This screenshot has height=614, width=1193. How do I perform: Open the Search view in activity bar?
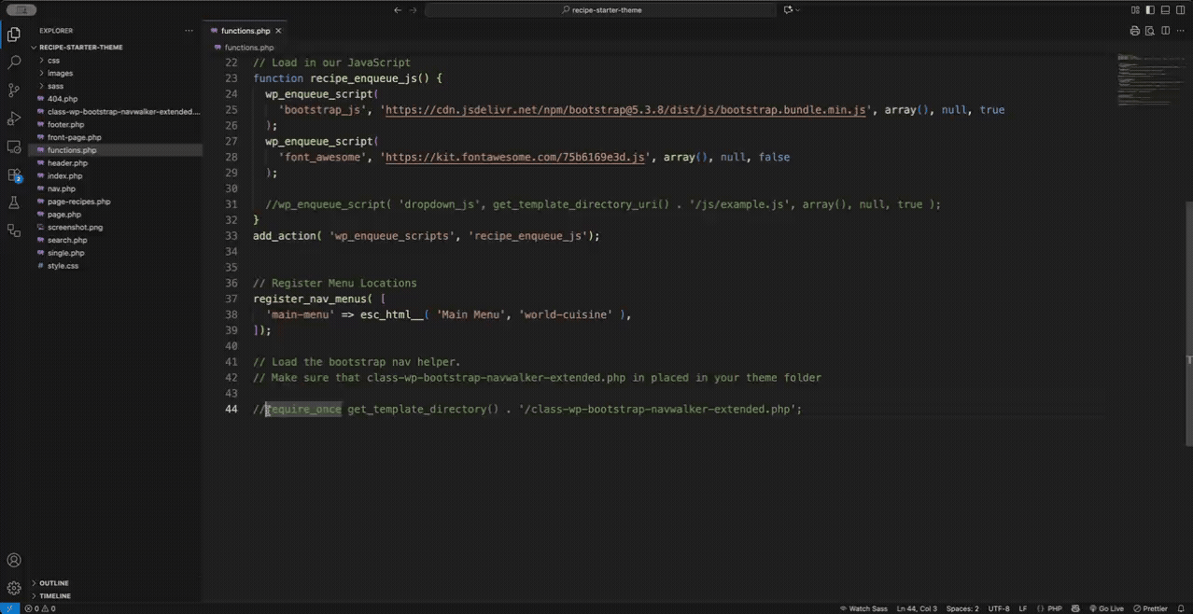point(14,63)
